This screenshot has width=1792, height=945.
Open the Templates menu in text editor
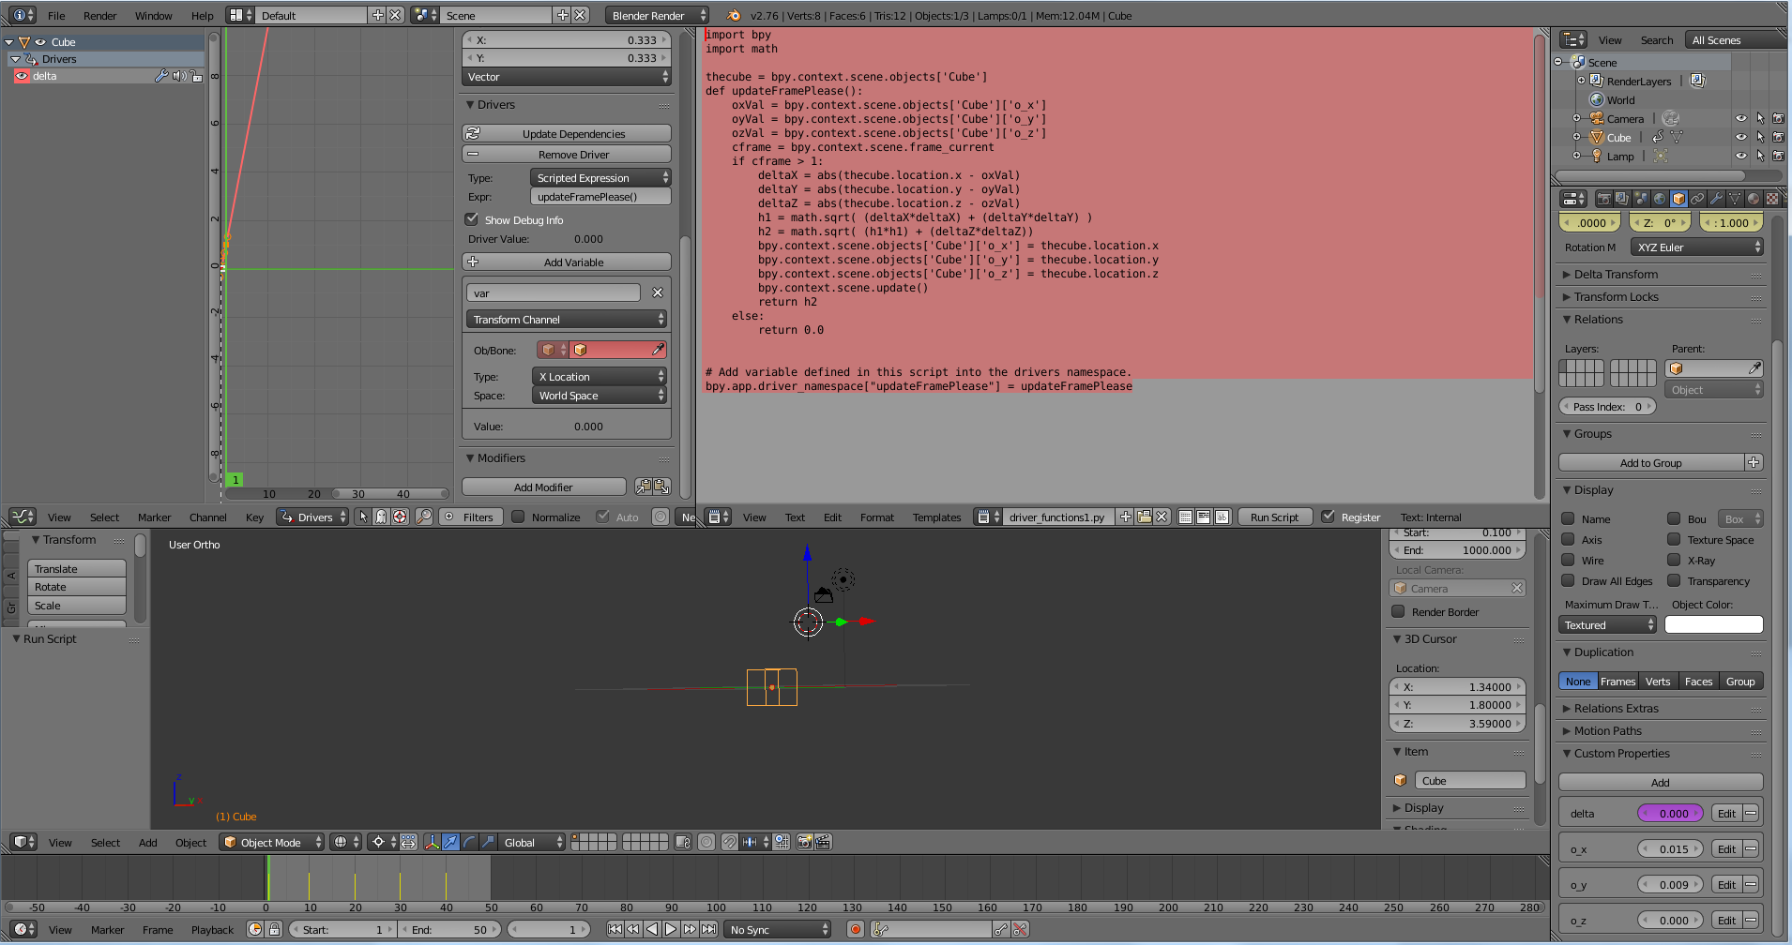(936, 517)
